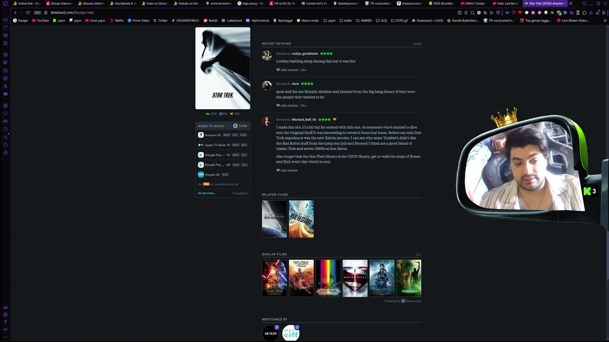The width and height of the screenshot is (609, 342).
Task: Open the X icon in browser sidebar
Action: [x=5, y=86]
